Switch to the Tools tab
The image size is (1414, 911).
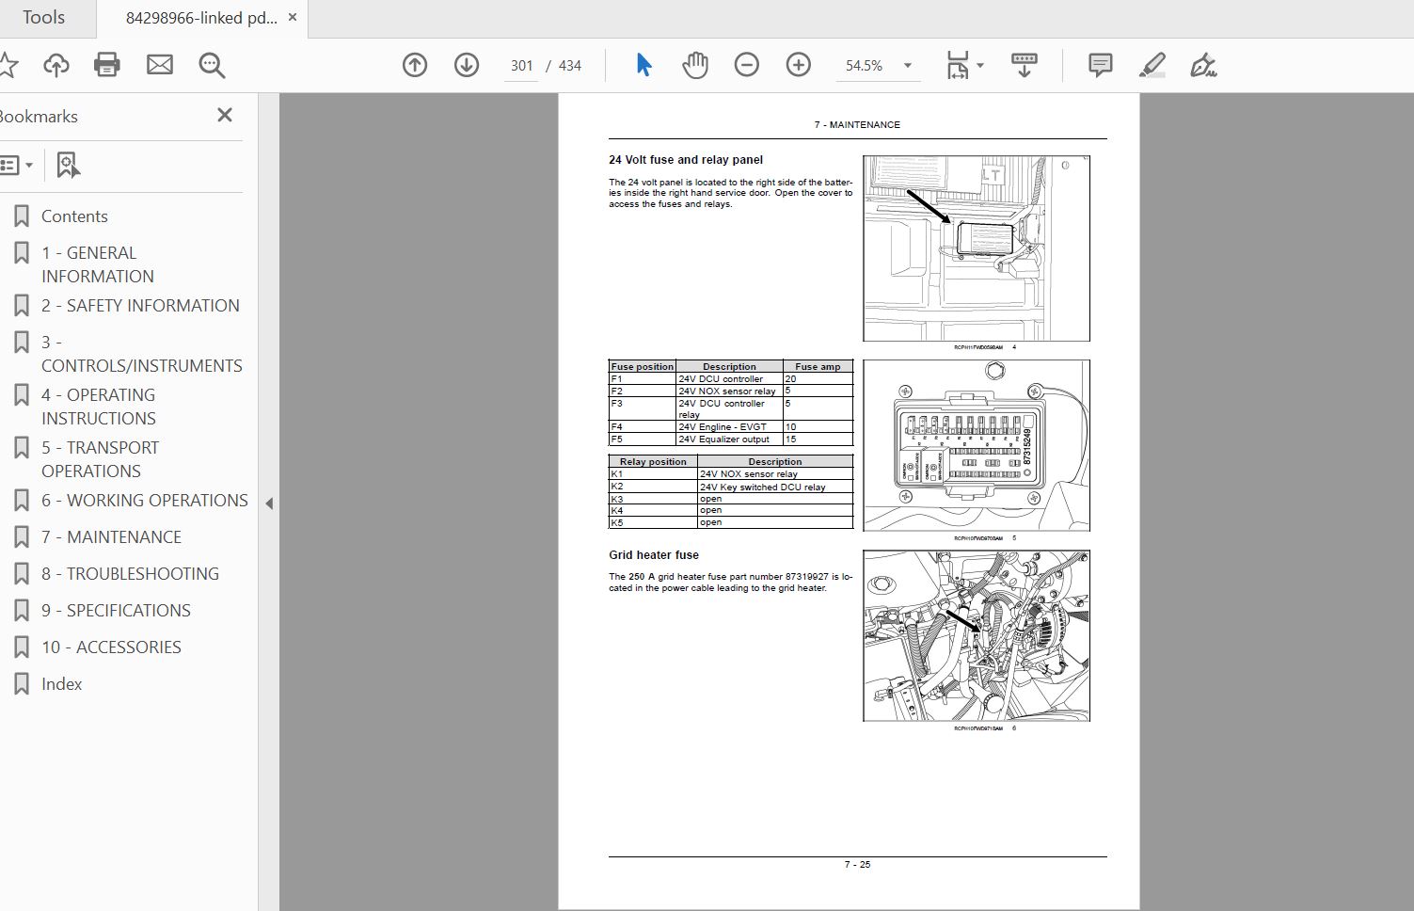pyautogui.click(x=43, y=18)
